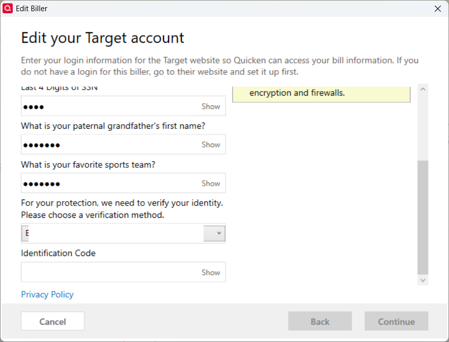
Task: Click the 'encryption and firewalls.' note text
Action: pos(297,93)
